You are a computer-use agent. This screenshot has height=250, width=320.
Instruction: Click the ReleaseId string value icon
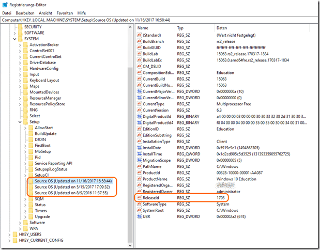tap(139, 197)
